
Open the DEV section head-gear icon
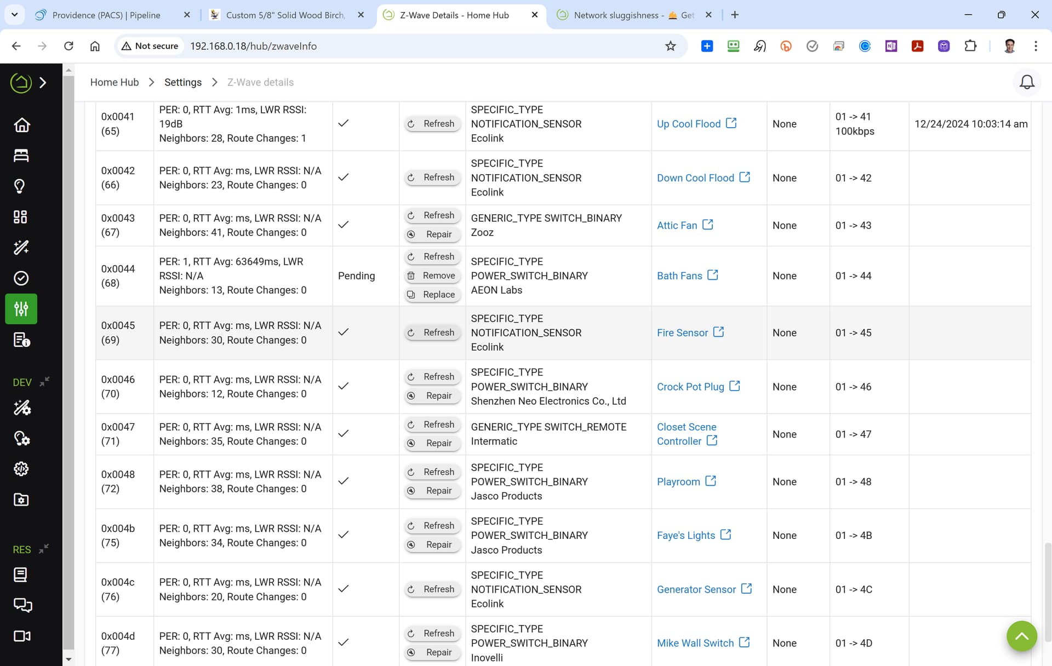22,438
